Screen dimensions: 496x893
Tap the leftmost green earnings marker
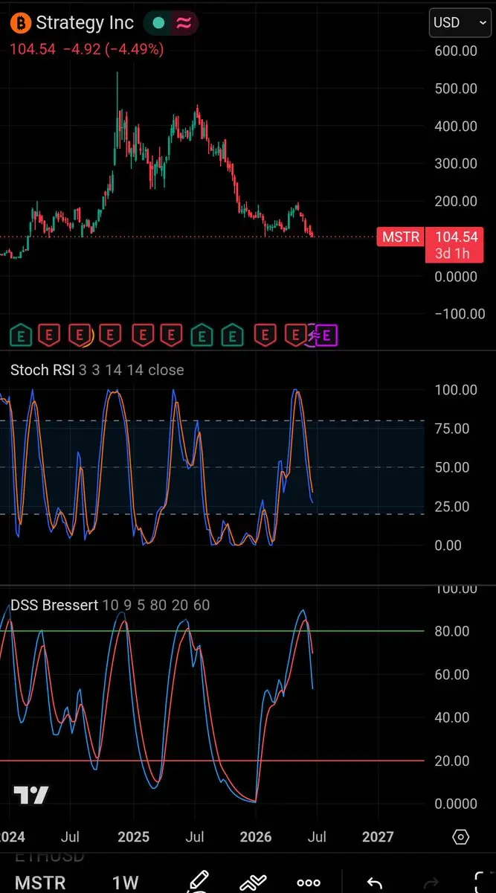(20, 336)
